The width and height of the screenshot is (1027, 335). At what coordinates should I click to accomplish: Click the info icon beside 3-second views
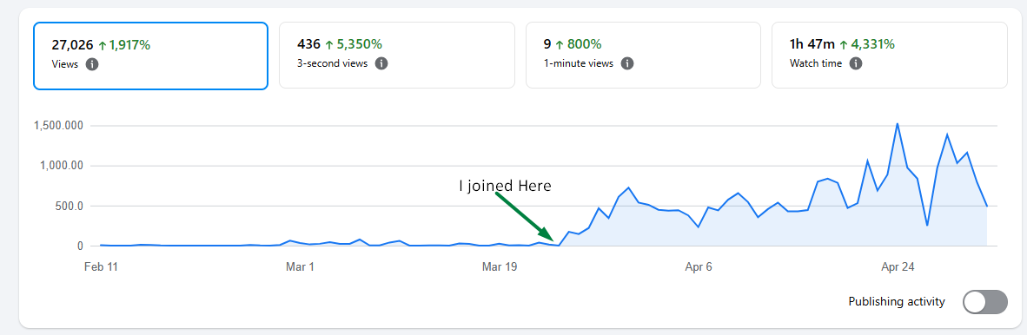381,63
